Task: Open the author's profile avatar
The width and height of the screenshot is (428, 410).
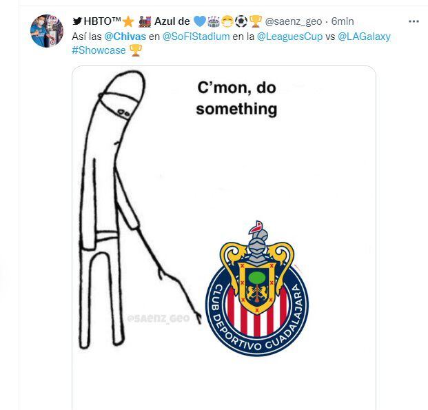Action: click(x=47, y=31)
